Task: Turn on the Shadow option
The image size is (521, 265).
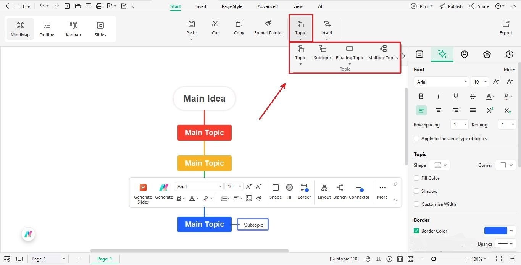Action: [x=416, y=191]
